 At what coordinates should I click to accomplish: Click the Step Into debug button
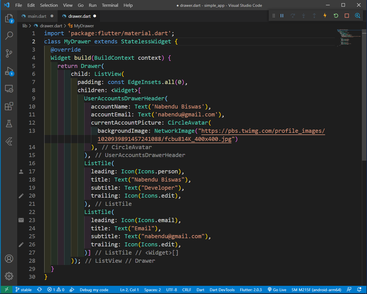(x=304, y=16)
